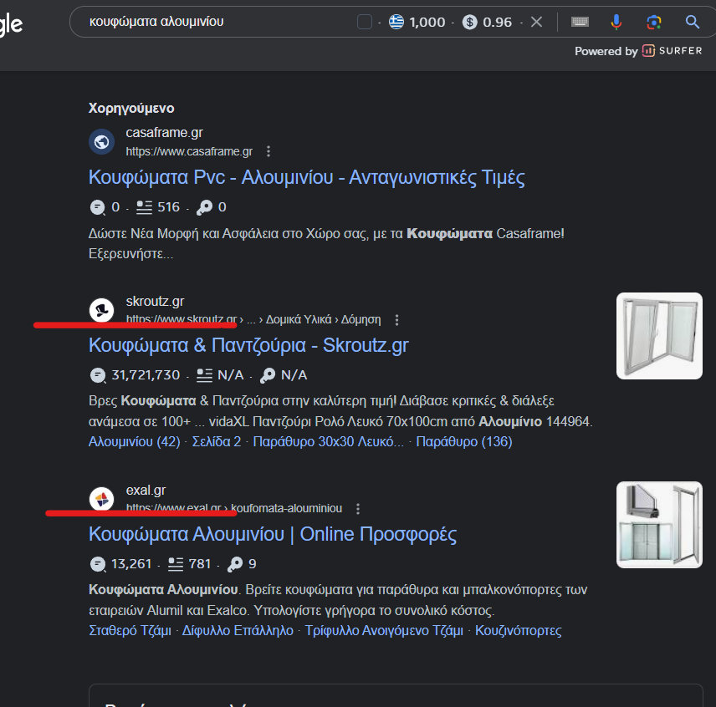Click the https://www.casaframe.gr URL text

(189, 151)
